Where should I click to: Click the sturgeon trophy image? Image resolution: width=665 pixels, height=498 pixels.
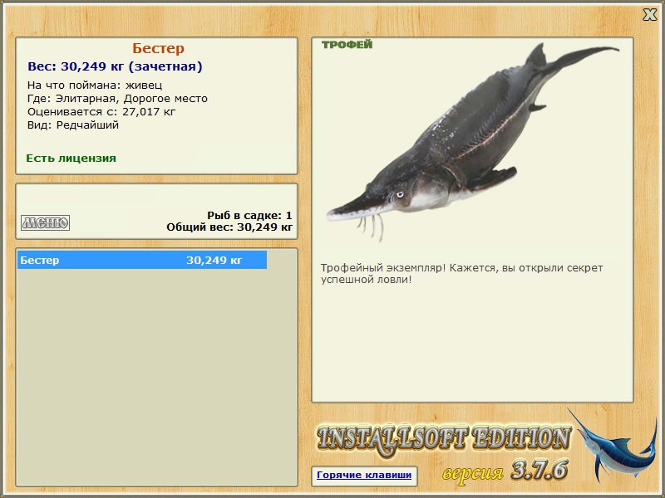coord(473,142)
